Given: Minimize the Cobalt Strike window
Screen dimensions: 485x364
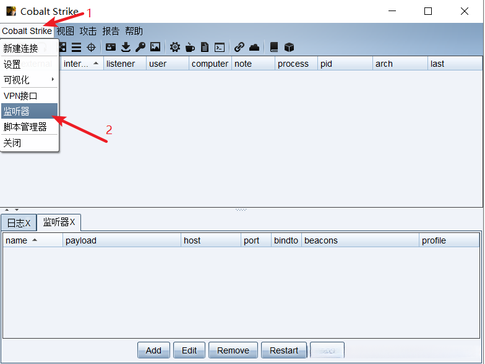Looking at the screenshot, I should click(392, 11).
